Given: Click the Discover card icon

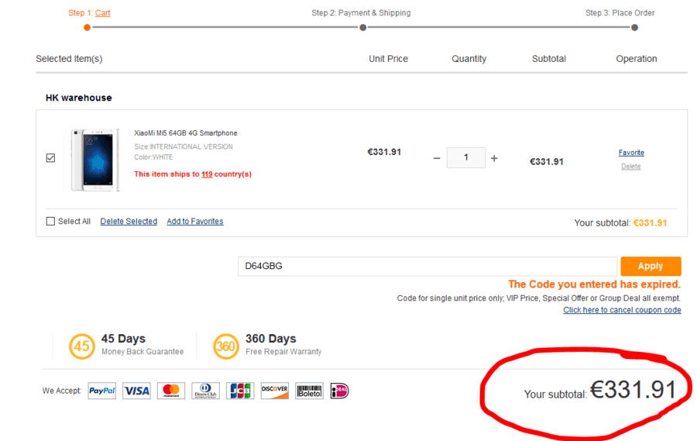Looking at the screenshot, I should 275,391.
